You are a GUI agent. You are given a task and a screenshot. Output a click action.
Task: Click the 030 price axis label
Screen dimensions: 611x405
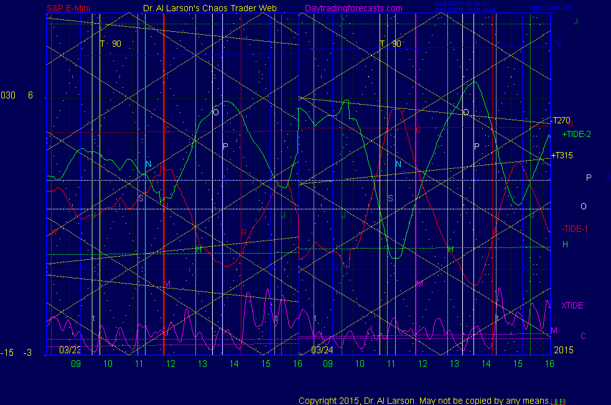pyautogui.click(x=7, y=95)
